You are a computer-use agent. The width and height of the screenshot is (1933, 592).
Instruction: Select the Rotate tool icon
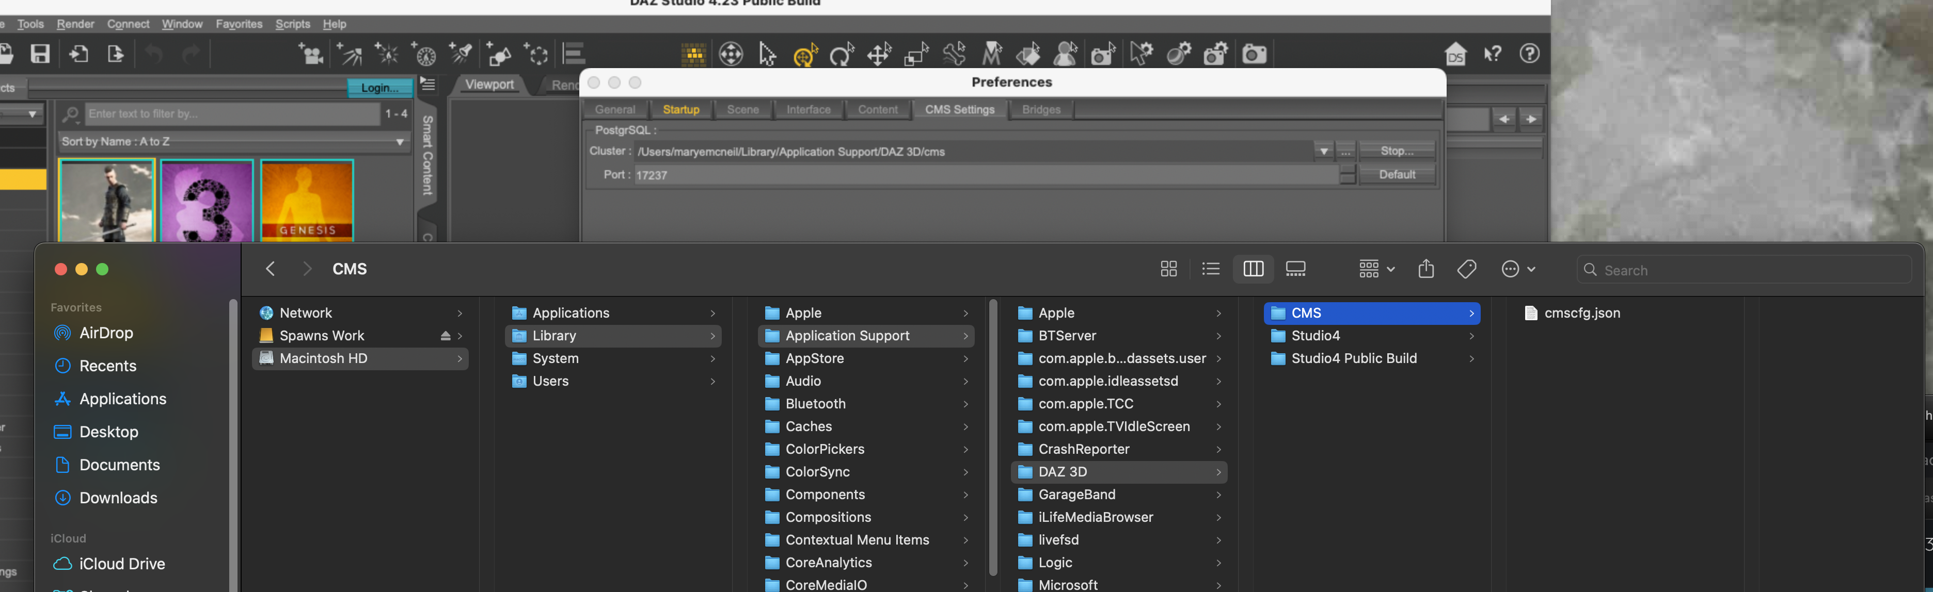coord(842,54)
